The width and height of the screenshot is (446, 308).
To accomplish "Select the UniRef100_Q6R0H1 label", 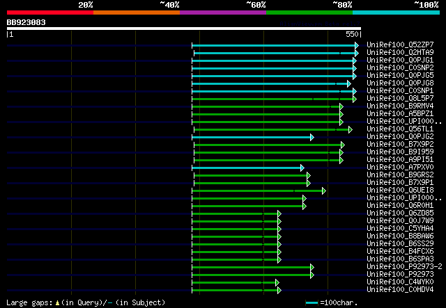I will [400, 206].
